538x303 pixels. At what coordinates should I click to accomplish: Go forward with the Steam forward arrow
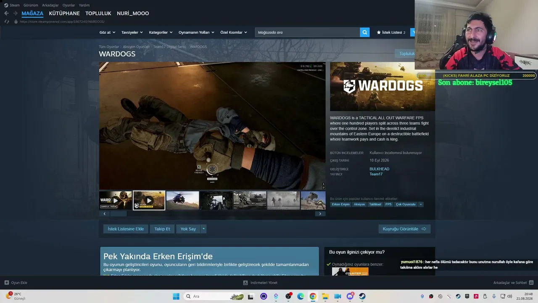coord(15,13)
